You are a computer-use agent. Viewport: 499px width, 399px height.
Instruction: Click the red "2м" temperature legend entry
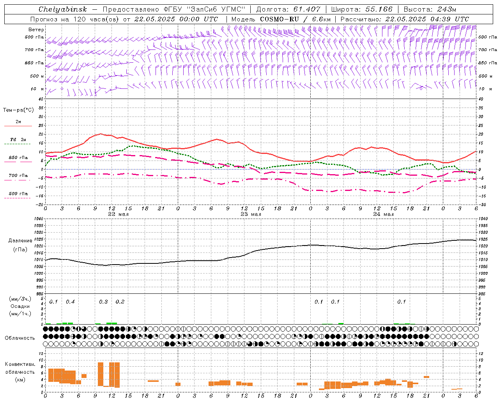click(x=18, y=122)
